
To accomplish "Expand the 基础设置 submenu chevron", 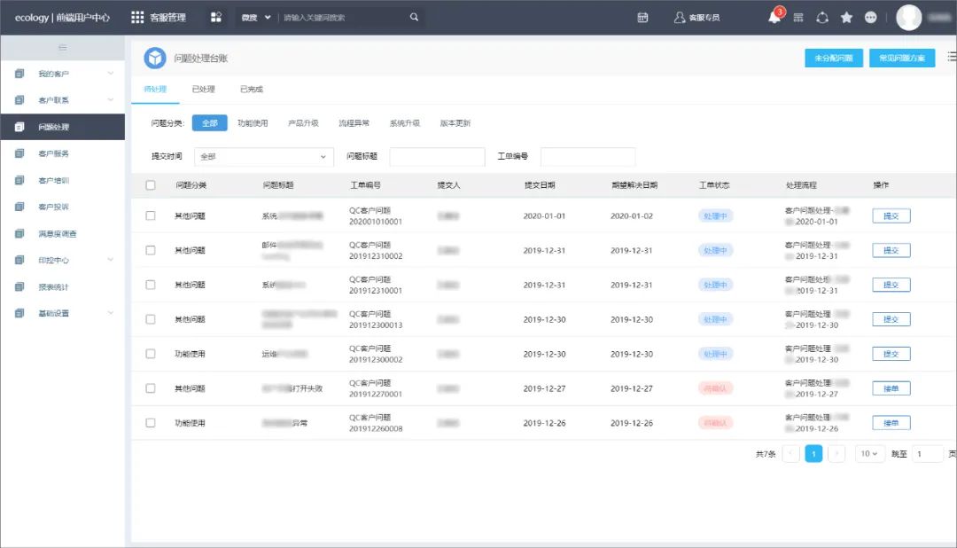I will [111, 313].
